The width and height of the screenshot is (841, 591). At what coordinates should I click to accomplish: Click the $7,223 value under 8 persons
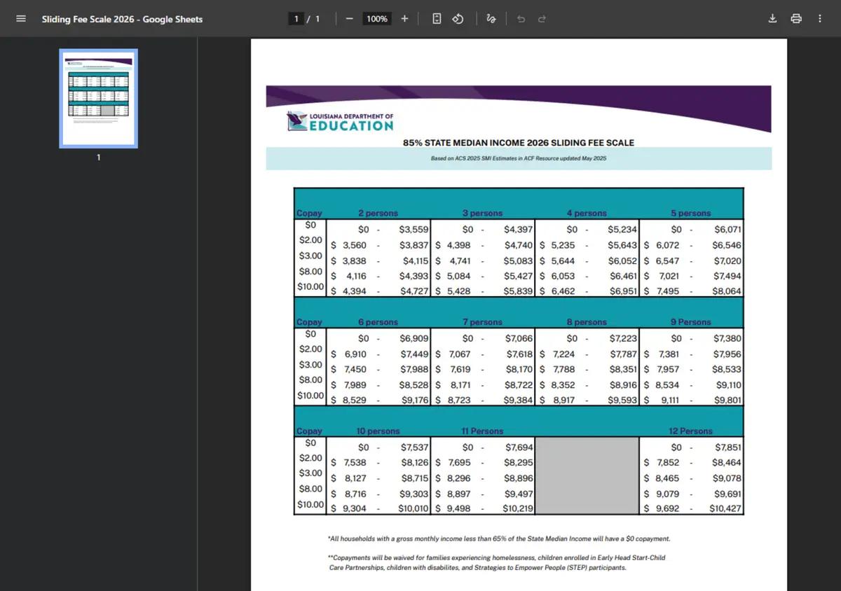pyautogui.click(x=623, y=339)
